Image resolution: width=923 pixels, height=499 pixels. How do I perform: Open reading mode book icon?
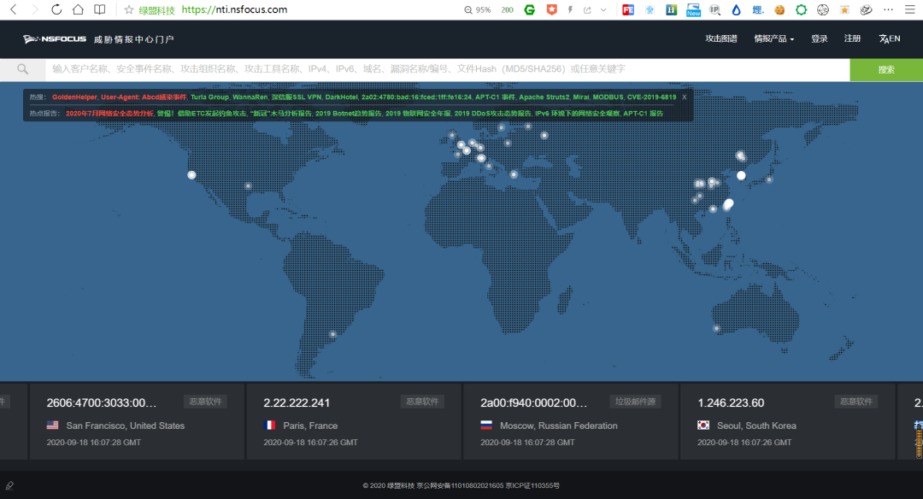pyautogui.click(x=100, y=9)
